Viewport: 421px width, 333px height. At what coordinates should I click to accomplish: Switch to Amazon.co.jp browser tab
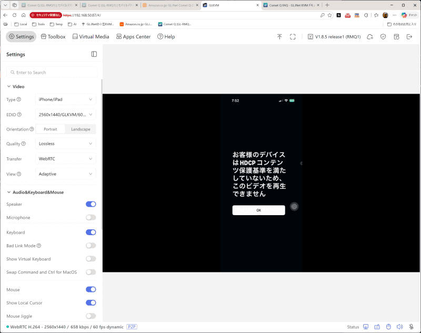(171, 5)
